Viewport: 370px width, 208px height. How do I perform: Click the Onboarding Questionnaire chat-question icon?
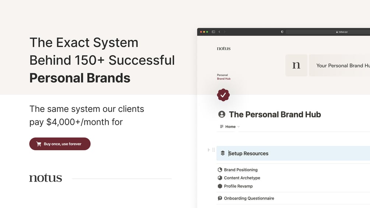click(220, 198)
